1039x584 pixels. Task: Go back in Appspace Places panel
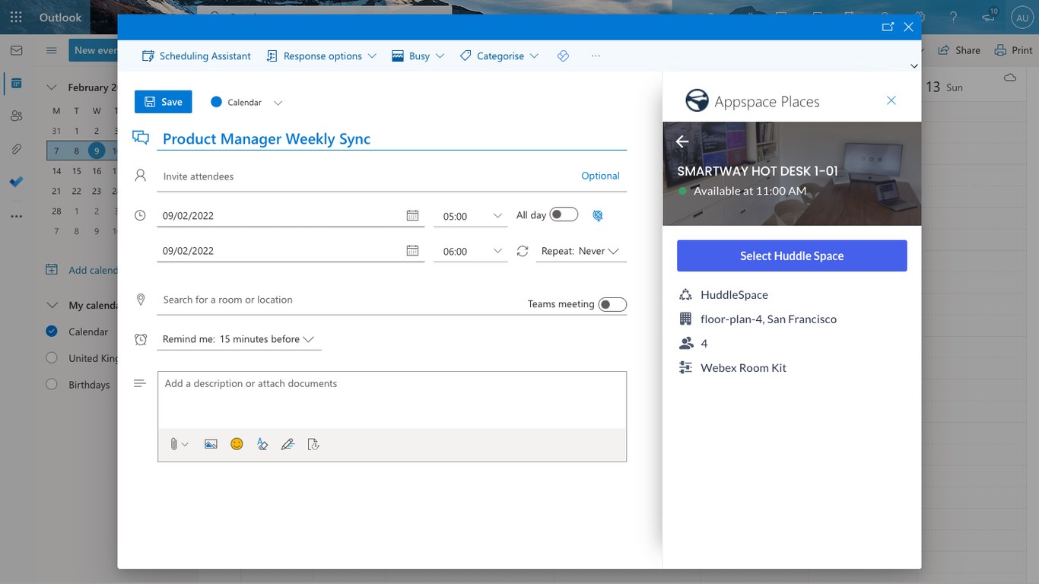(682, 141)
